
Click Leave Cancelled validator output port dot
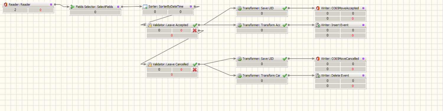(199, 64)
